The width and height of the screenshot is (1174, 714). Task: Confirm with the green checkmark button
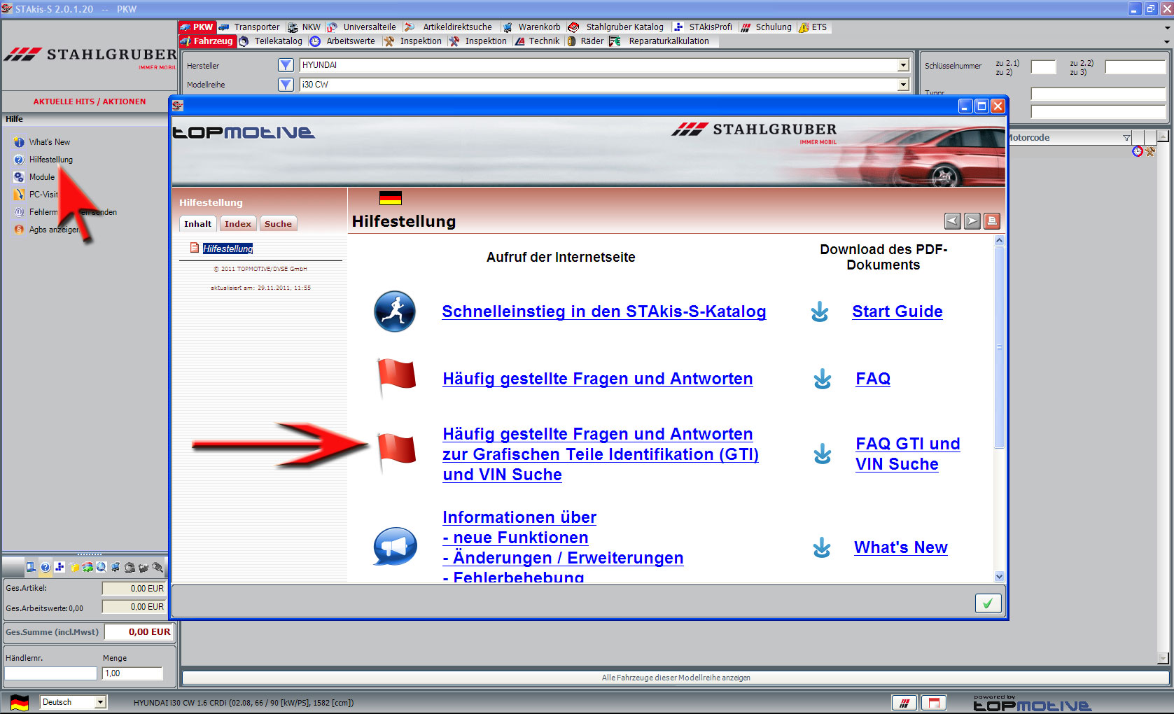tap(988, 603)
